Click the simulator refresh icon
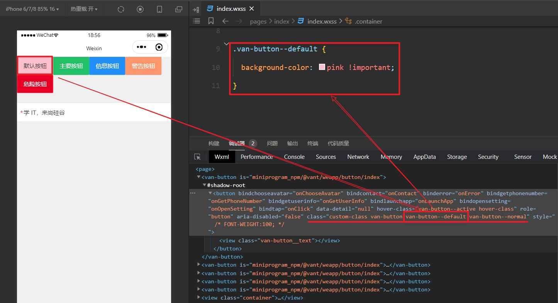 click(121, 9)
